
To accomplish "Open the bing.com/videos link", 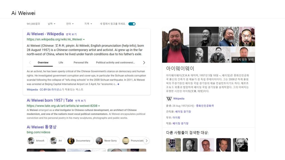I will click(x=38, y=132).
